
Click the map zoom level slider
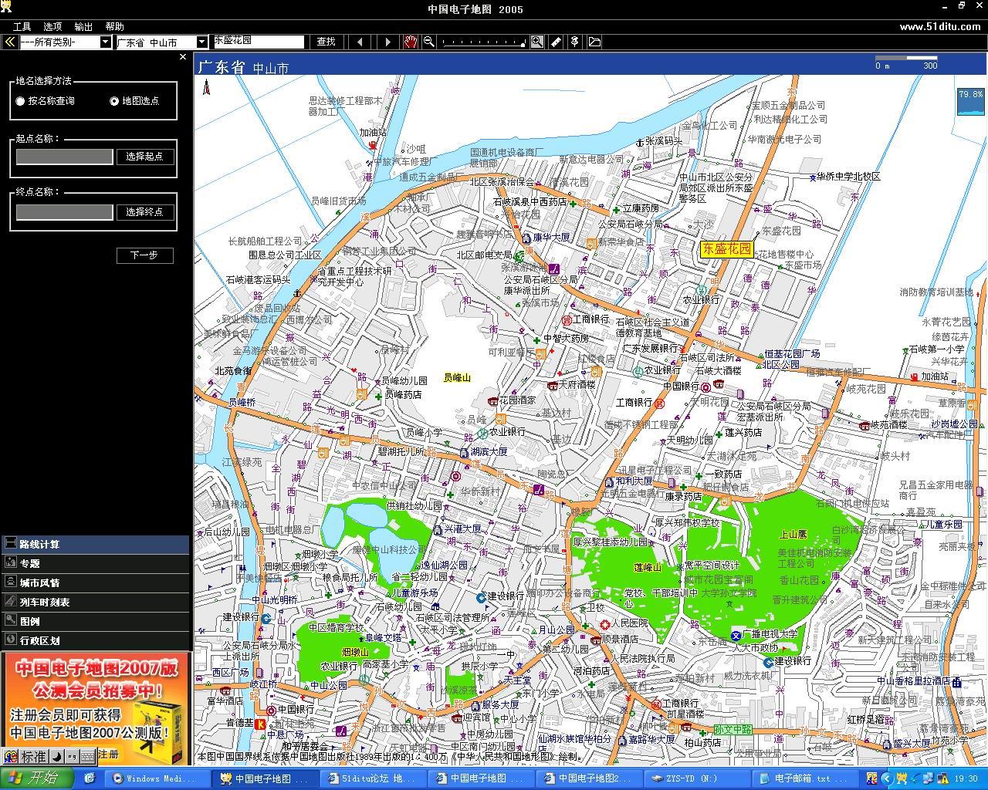pyautogui.click(x=482, y=42)
